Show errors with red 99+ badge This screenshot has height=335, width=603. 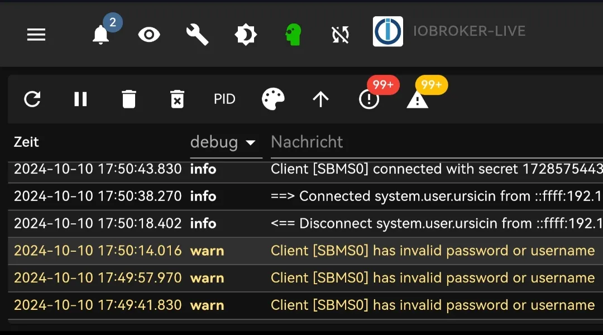370,99
